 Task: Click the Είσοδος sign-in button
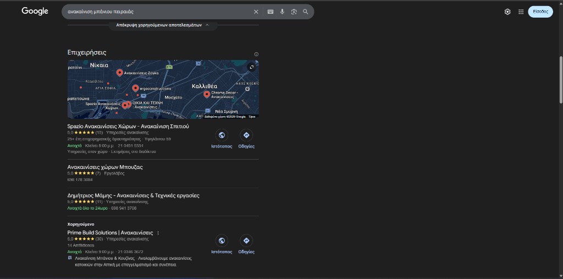coord(540,12)
